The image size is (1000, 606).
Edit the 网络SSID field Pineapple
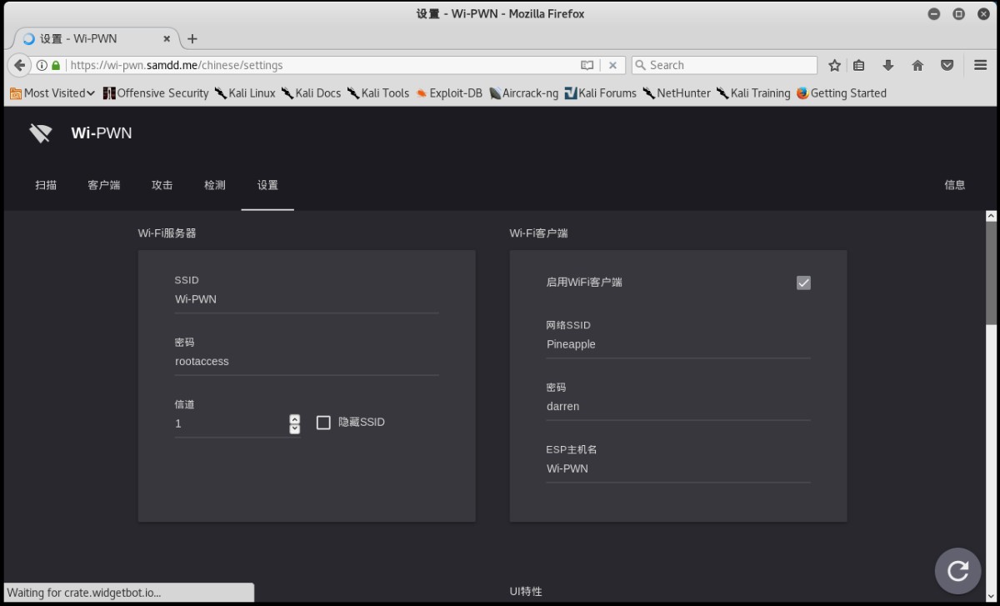tap(678, 344)
